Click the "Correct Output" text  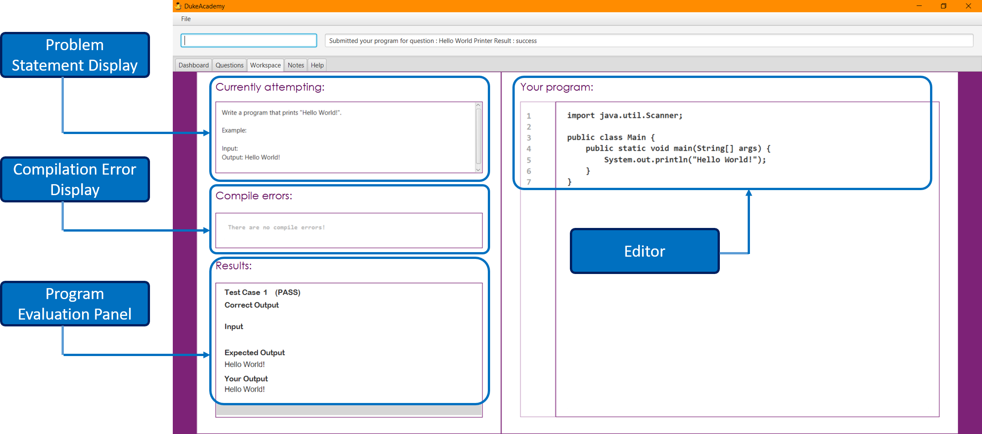point(252,305)
